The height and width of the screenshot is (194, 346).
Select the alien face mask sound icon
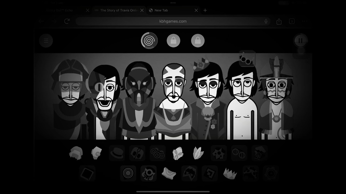pyautogui.click(x=178, y=153)
